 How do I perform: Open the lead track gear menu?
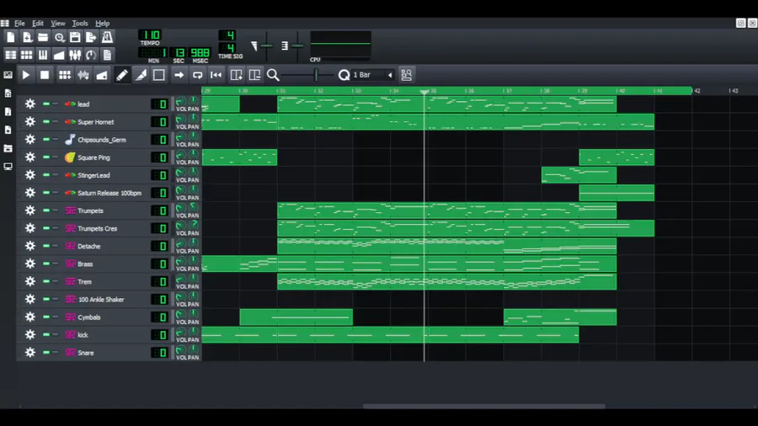[30, 104]
